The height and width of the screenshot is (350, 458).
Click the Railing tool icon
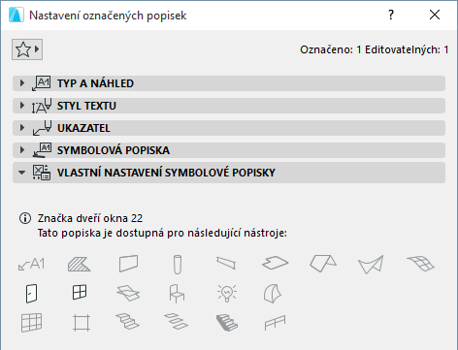tap(275, 323)
